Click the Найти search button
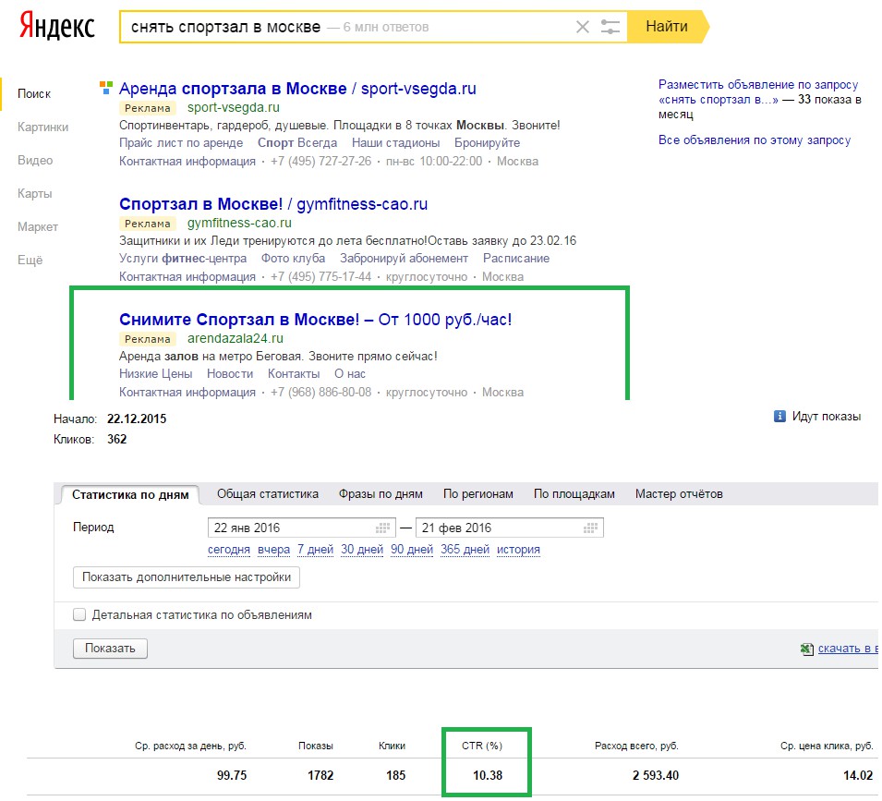Screen dimensions: 882x801 (667, 27)
